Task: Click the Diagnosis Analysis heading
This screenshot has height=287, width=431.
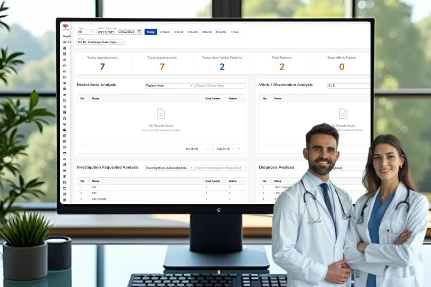Action: click(276, 167)
